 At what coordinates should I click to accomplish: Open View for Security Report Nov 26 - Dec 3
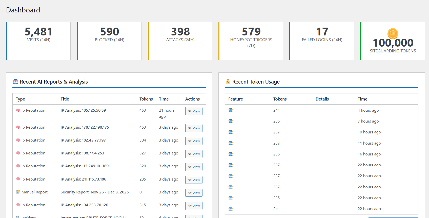(x=194, y=193)
